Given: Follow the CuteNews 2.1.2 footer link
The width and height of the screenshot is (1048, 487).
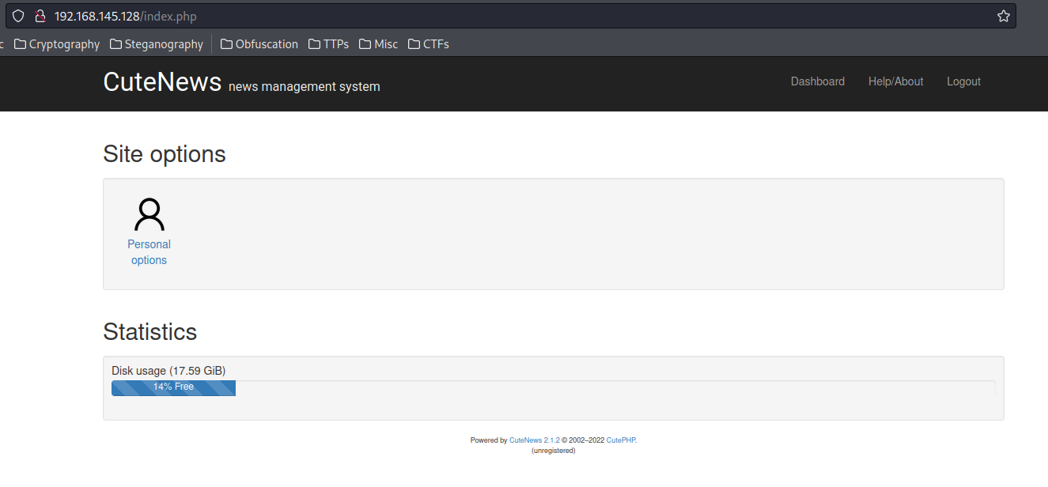Looking at the screenshot, I should click(x=535, y=440).
